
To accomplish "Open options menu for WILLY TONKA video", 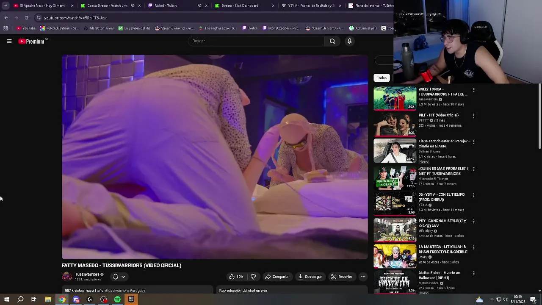I will pos(474,90).
